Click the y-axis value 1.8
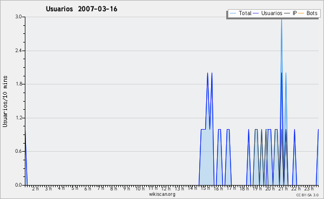 point(18,84)
